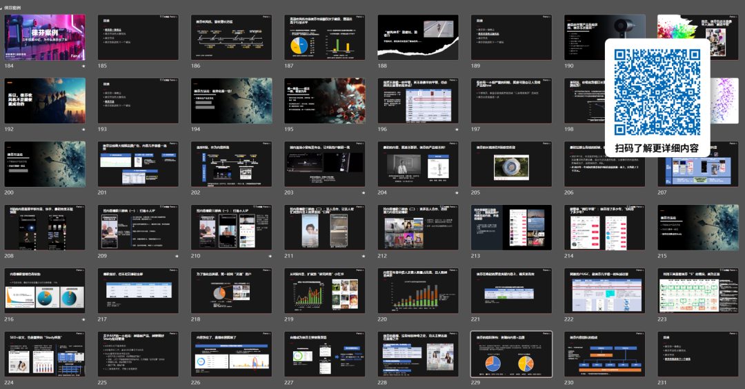Select slide 231 目录 thumbnail
The width and height of the screenshot is (745, 389).
pyautogui.click(x=698, y=355)
